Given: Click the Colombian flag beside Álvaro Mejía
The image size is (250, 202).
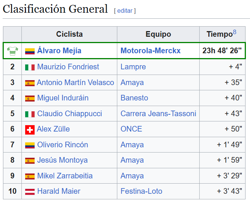Looking at the screenshot, I should (30, 51).
